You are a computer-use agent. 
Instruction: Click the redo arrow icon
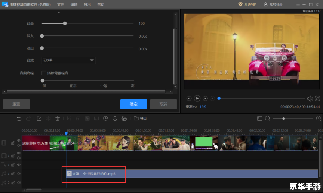tap(28, 118)
